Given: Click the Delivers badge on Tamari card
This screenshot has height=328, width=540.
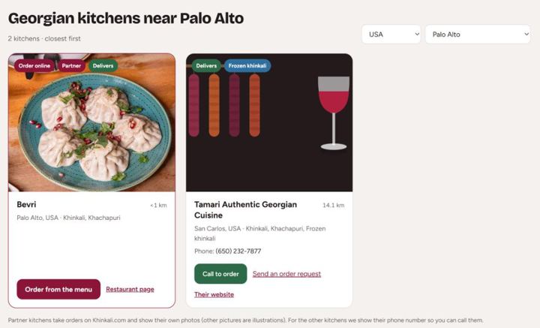Looking at the screenshot, I should click(206, 65).
